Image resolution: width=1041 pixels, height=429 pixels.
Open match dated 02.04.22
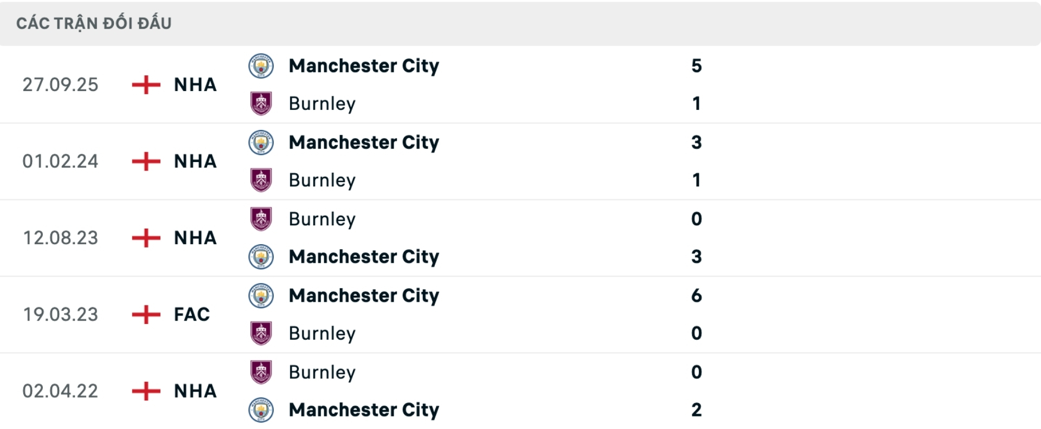coord(60,391)
